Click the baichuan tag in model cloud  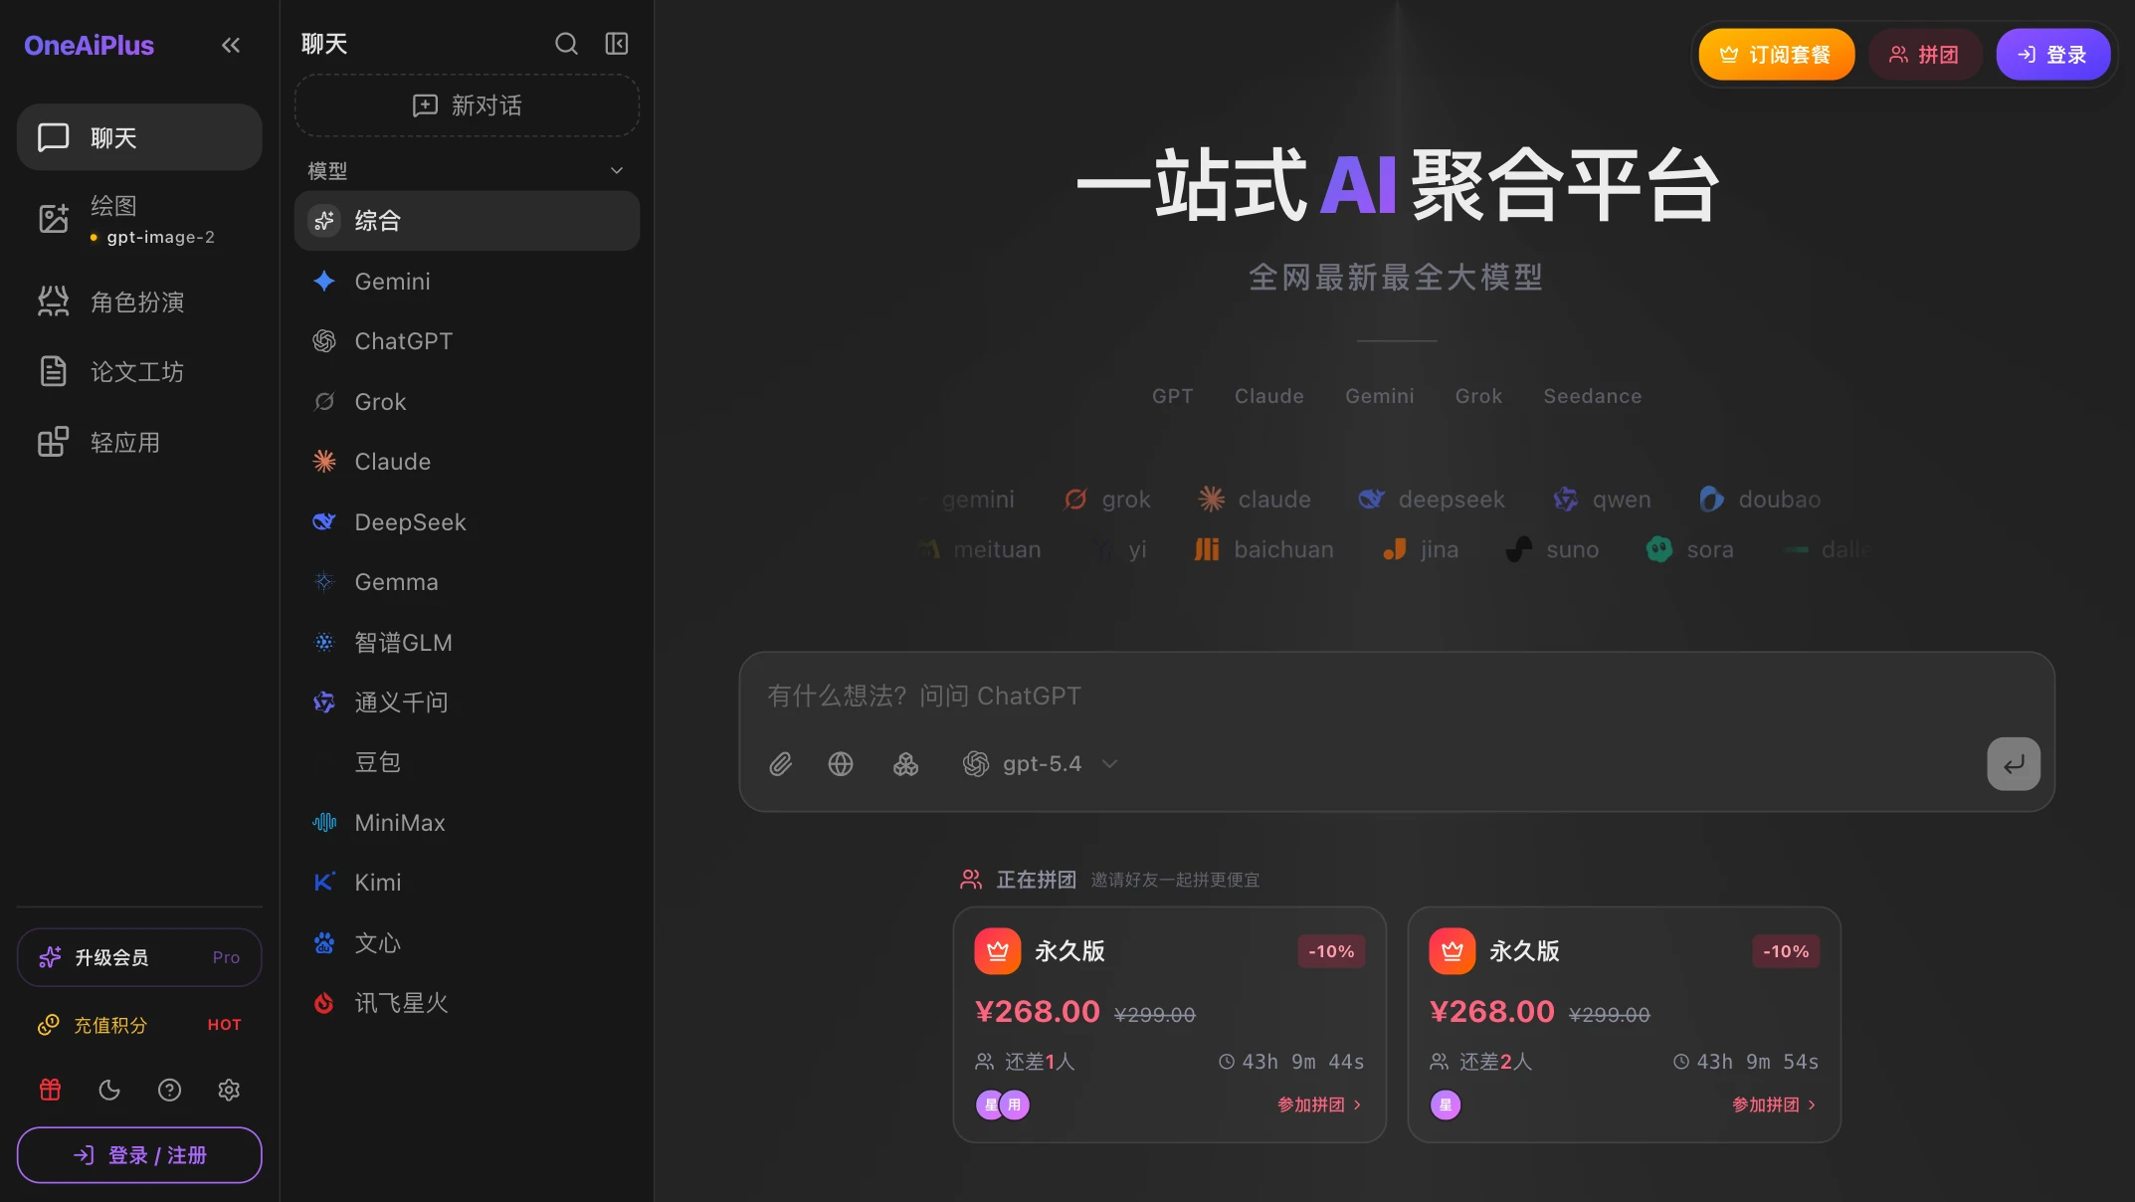1263,549
